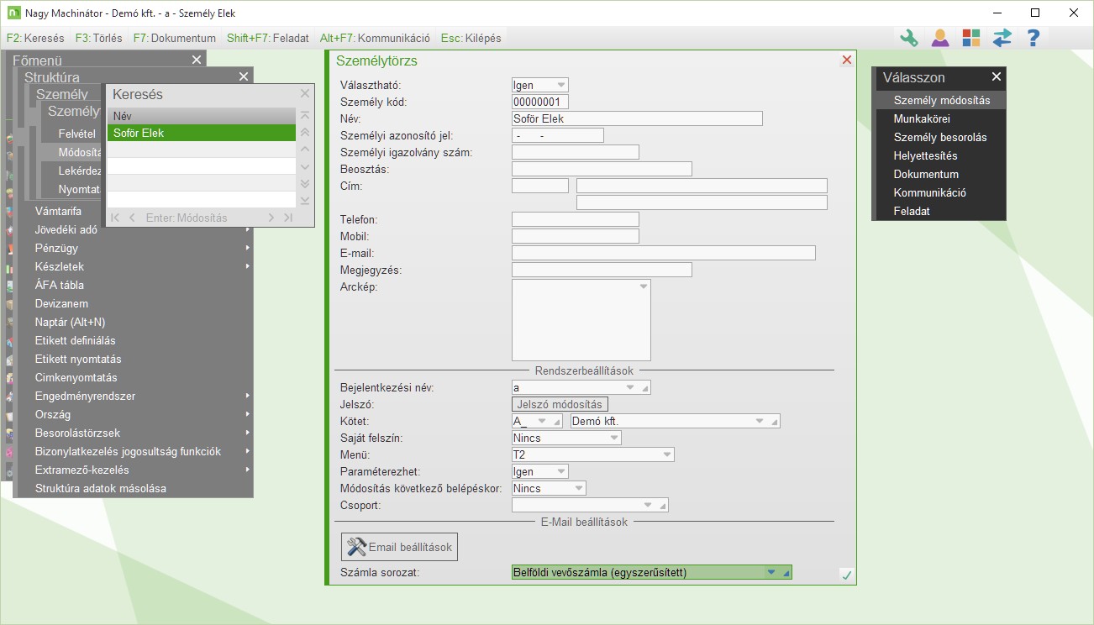
Task: Expand the Saját felszín dropdown
Action: coord(613,438)
